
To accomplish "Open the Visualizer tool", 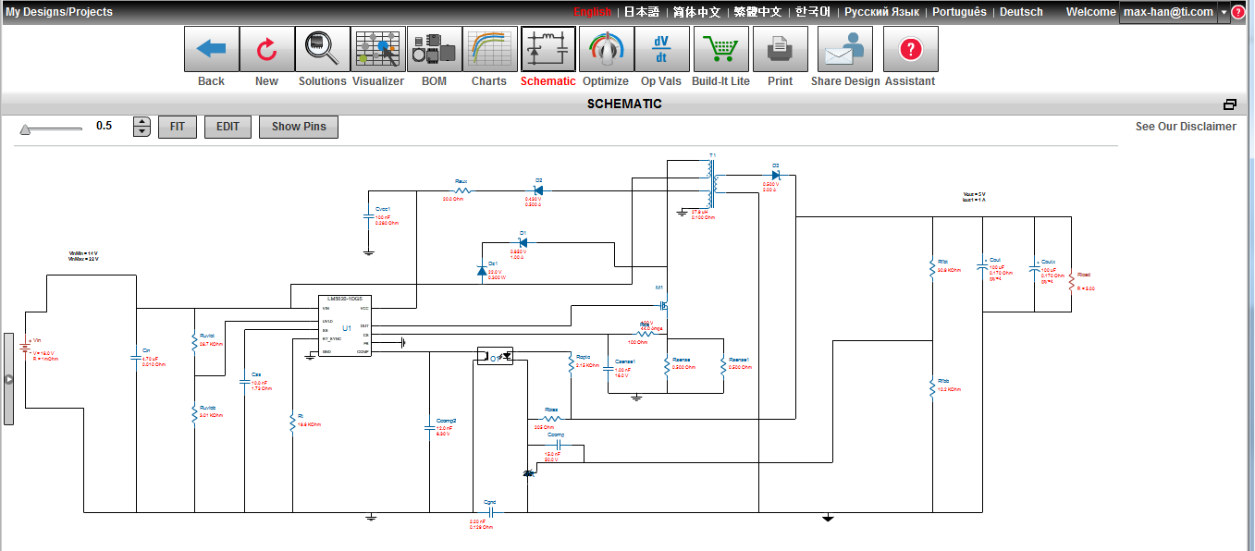I will coord(378,49).
